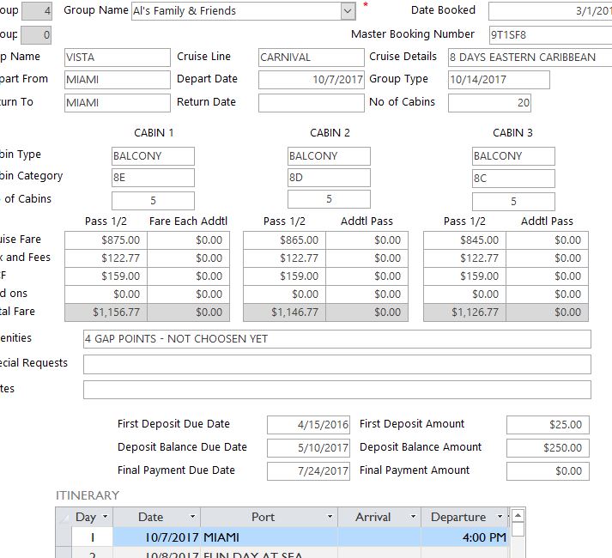This screenshot has height=558, width=612.
Task: Open the Date column filter dropdown
Action: tap(192, 517)
